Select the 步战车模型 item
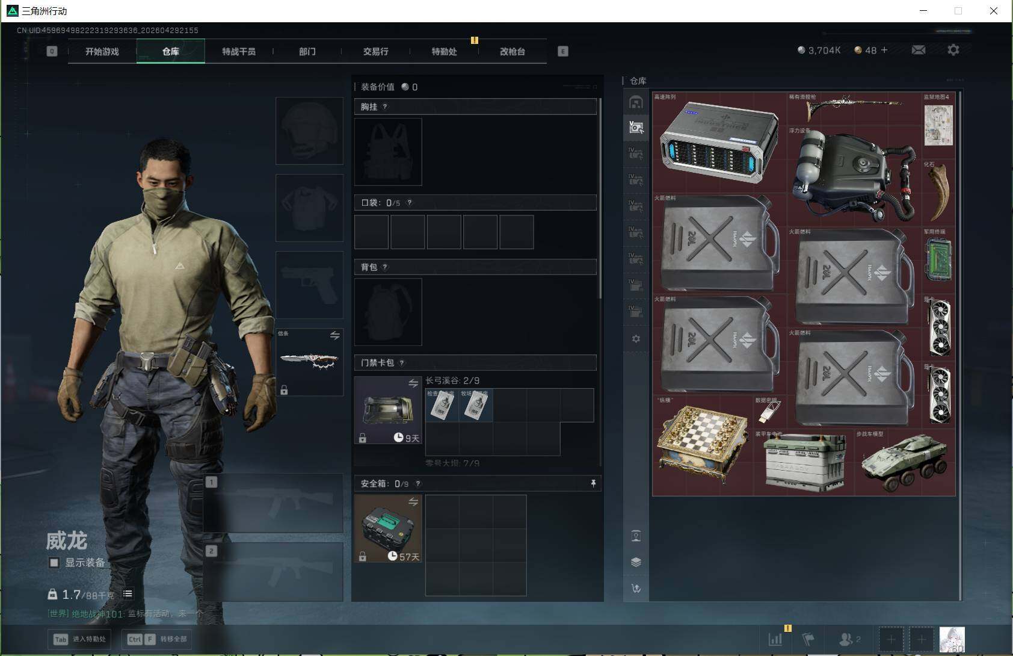This screenshot has height=656, width=1013. click(x=905, y=462)
